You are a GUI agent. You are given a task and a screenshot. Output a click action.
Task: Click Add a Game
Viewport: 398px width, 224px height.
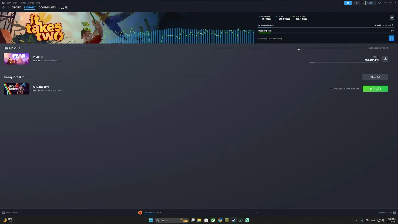[10, 213]
